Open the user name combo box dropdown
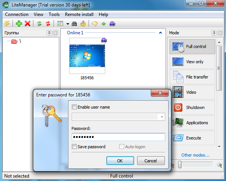This screenshot has width=226, height=181. tap(162, 117)
